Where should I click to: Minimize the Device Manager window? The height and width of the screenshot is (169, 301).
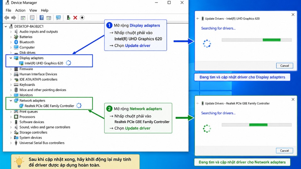[x=156, y=3]
